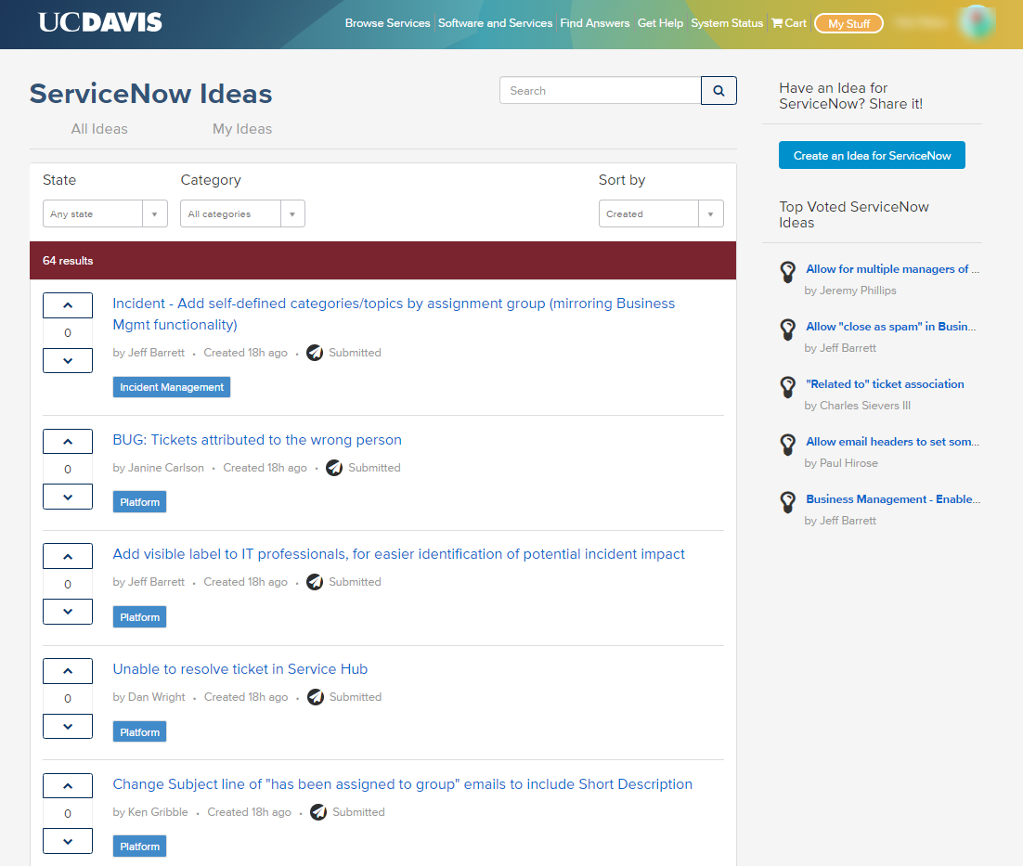Upvote the 'BUG: Tickets attributed to wrong person' idea
Viewport: 1023px width, 866px height.
[x=67, y=441]
